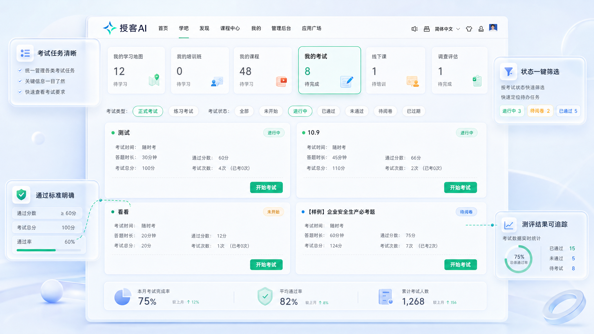Click the 待考试 8 statistic
This screenshot has height=334, width=594.
point(562,268)
